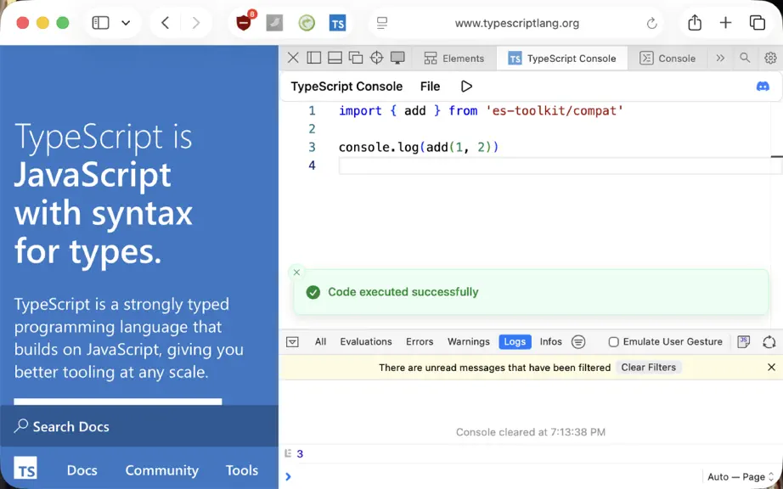Viewport: 783px width, 489px height.
Task: Dismiss the success notification
Action: tap(296, 273)
